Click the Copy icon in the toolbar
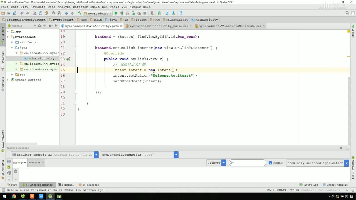The width and height of the screenshot is (356, 200). (x=41, y=13)
